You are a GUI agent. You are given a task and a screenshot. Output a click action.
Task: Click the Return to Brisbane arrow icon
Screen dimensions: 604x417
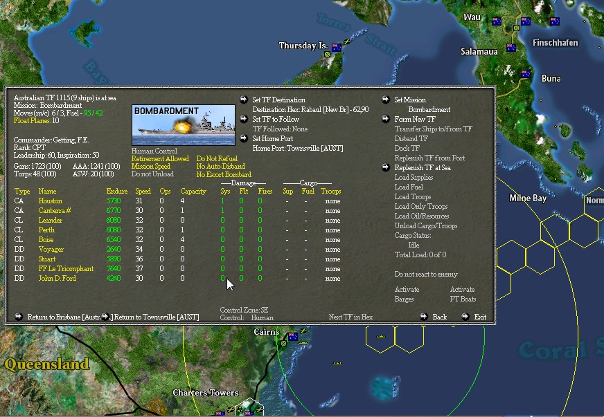coord(19,317)
